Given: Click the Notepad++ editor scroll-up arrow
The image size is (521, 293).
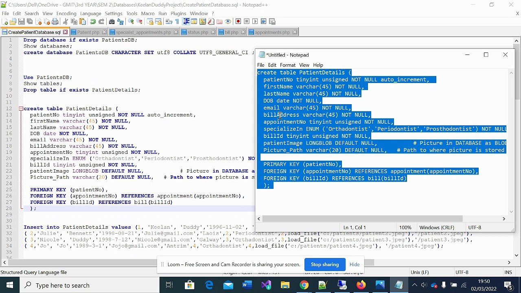Looking at the screenshot, I should tap(517, 41).
